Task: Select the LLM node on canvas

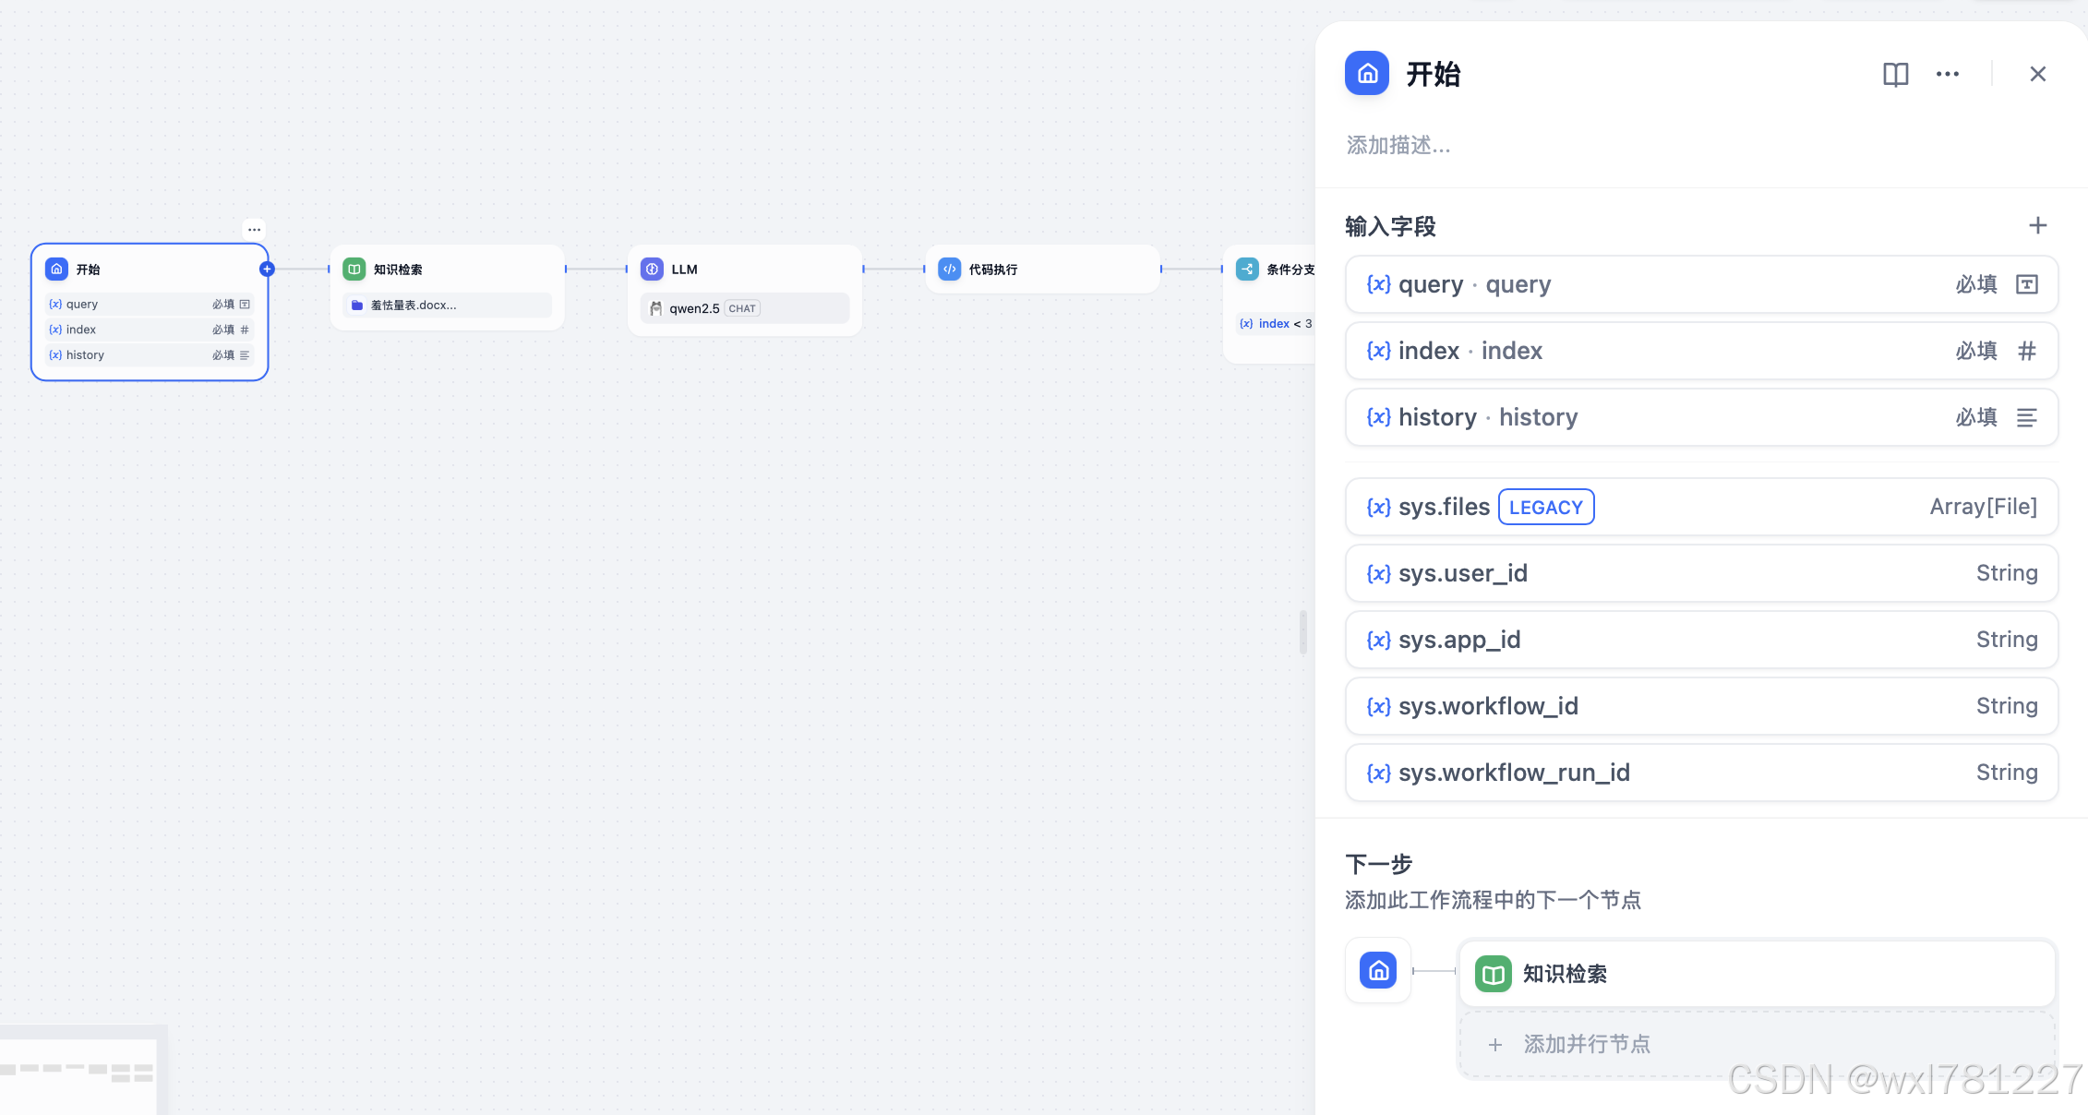Action: tap(745, 290)
